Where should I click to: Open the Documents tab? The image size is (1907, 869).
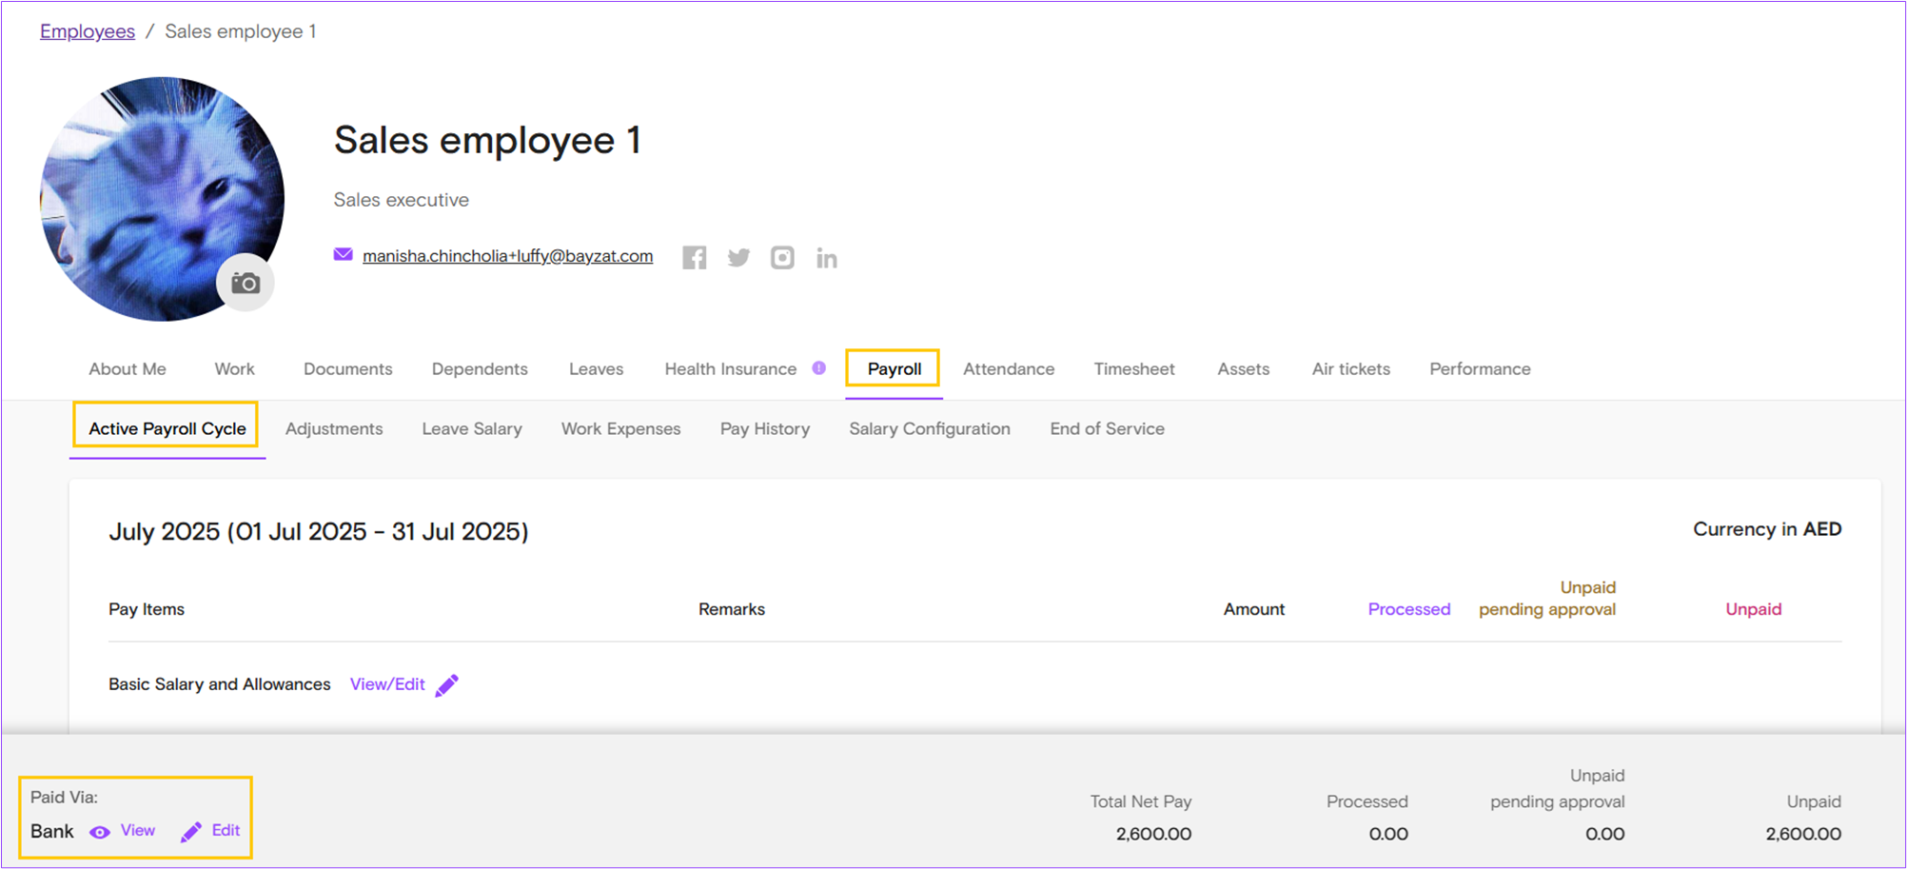pos(348,368)
